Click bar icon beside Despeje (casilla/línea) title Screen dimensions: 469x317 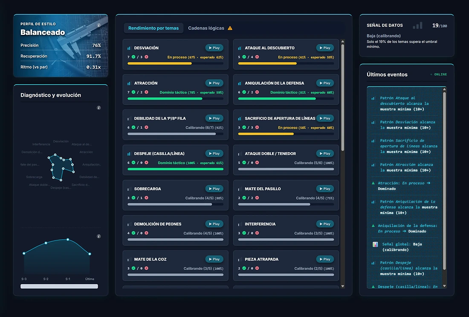point(129,154)
